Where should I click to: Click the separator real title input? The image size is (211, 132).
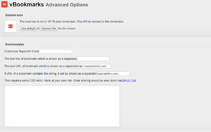coord(93,59)
